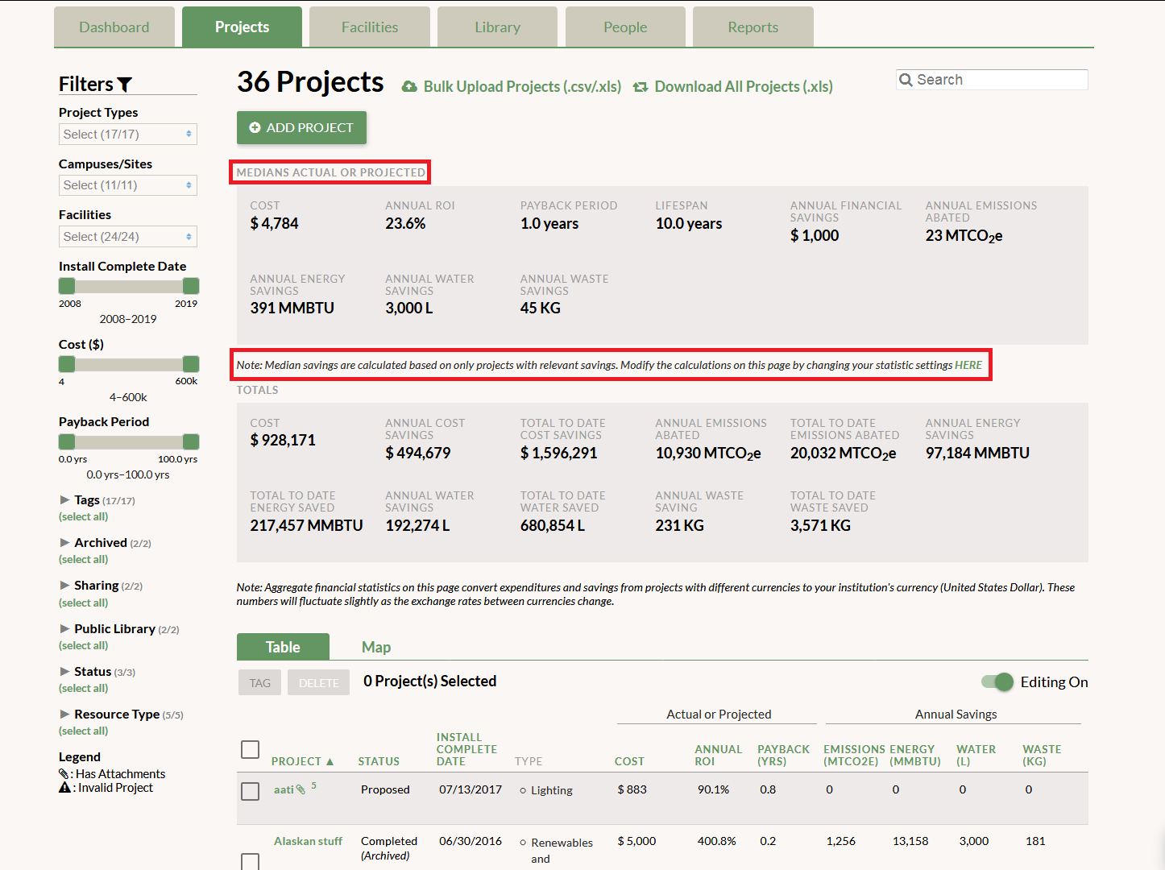Click the "Proposed" status cell
This screenshot has height=870, width=1165.
385,789
